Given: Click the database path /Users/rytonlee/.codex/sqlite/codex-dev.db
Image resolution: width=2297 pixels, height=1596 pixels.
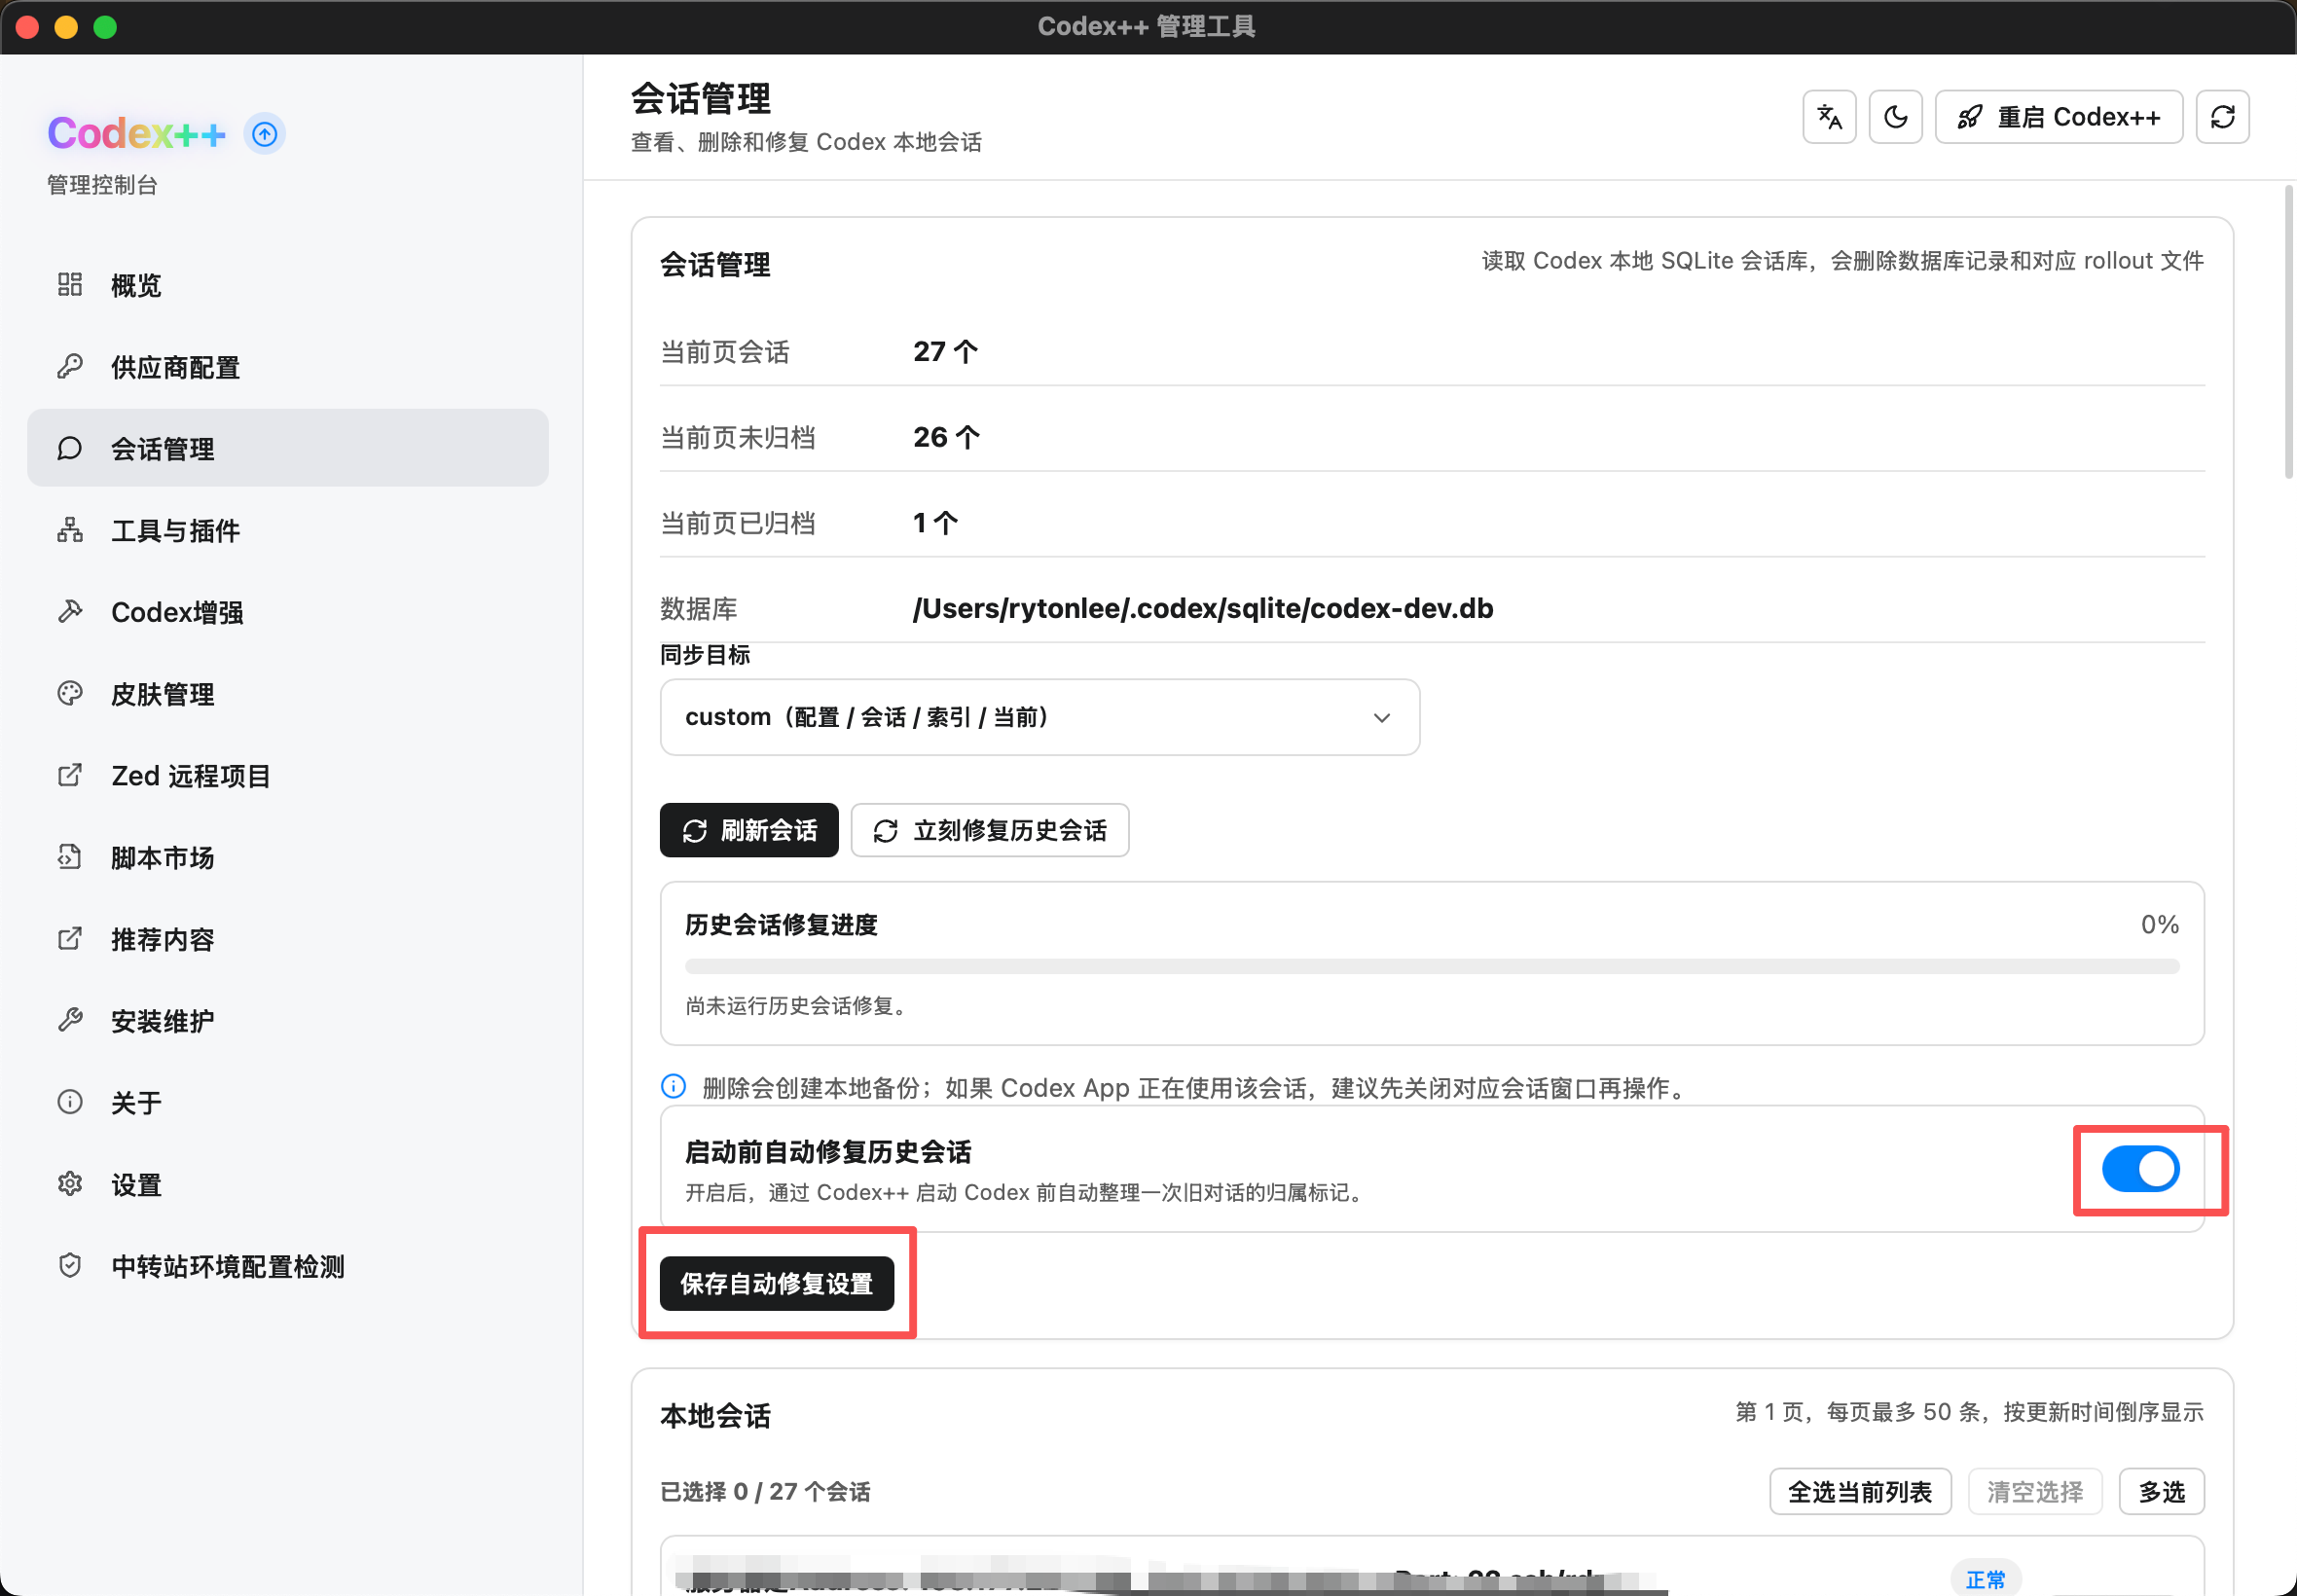Looking at the screenshot, I should (1203, 608).
